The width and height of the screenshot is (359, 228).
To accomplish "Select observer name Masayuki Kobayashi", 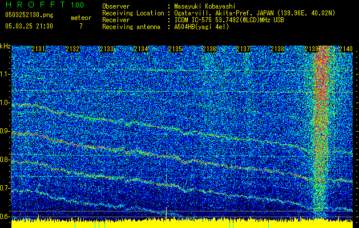I will tap(204, 6).
